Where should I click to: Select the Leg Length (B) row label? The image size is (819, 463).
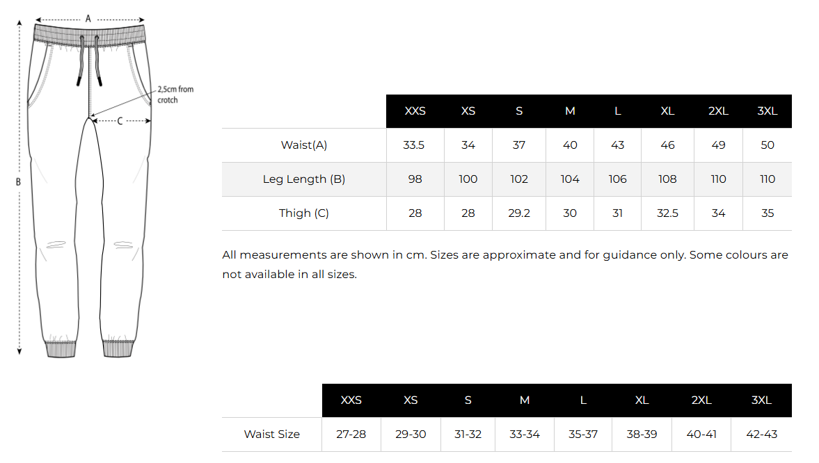pyautogui.click(x=304, y=179)
